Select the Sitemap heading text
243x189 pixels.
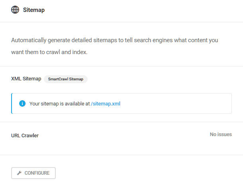34,10
